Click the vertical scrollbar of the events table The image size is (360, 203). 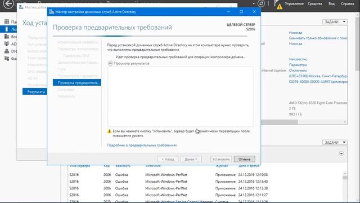click(345, 177)
